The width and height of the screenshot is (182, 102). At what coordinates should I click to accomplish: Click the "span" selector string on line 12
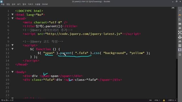pyautogui.click(x=49, y=53)
